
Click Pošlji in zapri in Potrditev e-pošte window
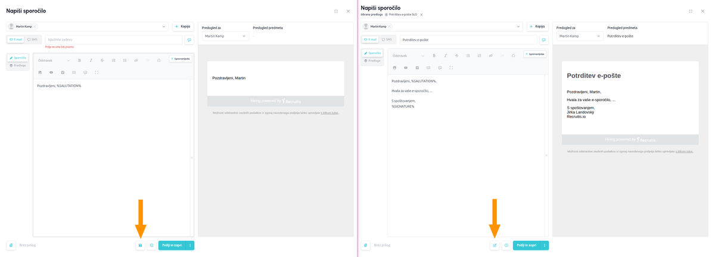click(x=527, y=245)
